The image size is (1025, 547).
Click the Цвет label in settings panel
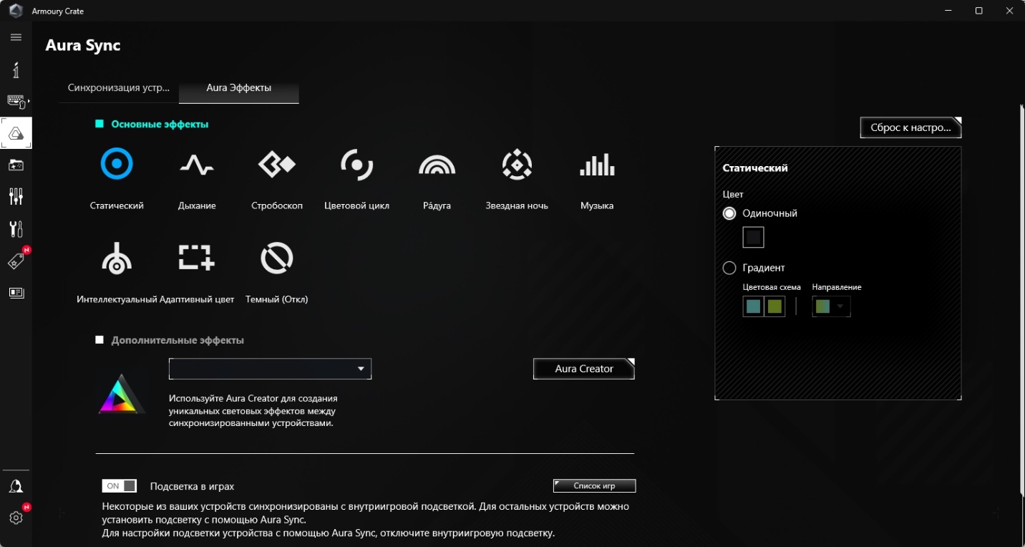click(733, 194)
